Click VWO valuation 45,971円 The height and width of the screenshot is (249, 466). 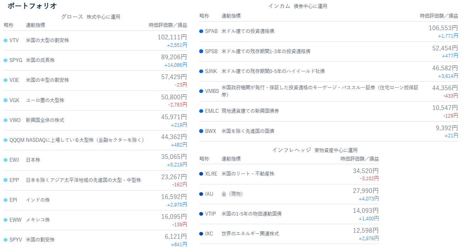(174, 117)
